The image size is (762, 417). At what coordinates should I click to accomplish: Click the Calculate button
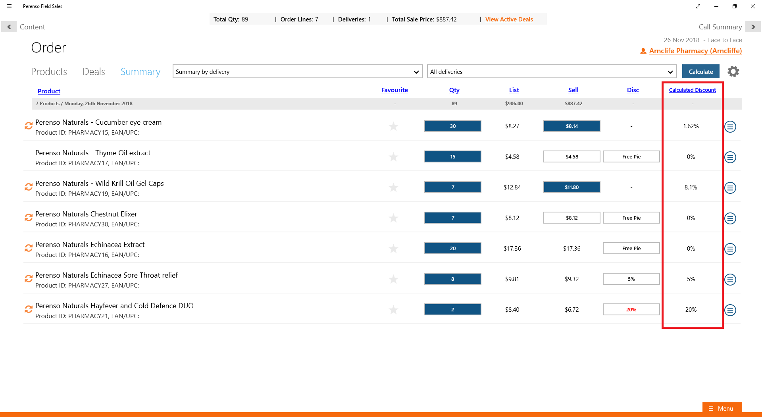700,71
